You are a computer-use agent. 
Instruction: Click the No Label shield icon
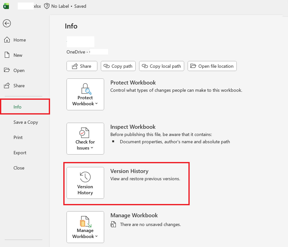47,6
